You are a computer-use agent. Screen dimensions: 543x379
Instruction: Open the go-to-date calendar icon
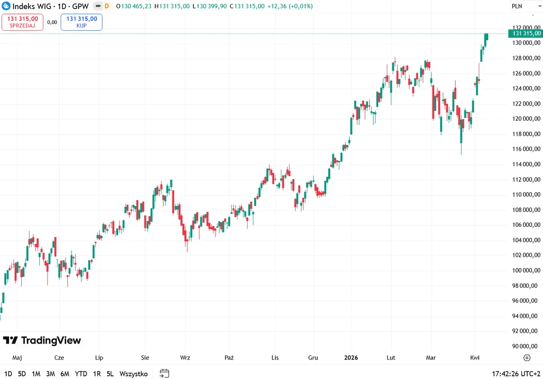[165, 374]
